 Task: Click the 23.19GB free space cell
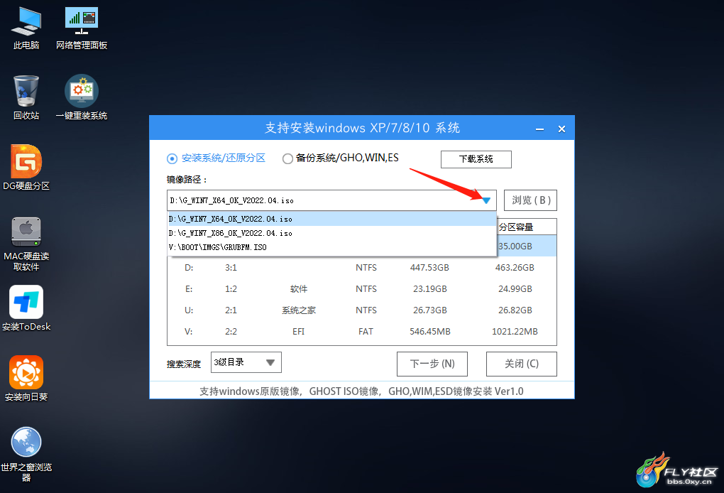pyautogui.click(x=430, y=289)
